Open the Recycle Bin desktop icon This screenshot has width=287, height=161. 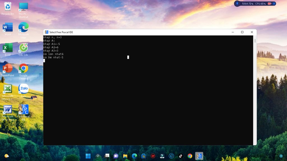tap(8, 8)
